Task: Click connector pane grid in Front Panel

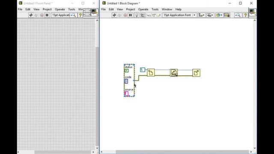Action: point(87,12)
